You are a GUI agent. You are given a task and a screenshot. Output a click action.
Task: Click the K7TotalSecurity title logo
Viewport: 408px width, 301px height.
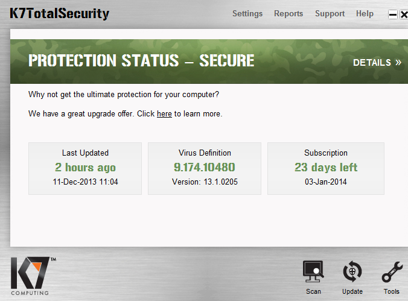(59, 13)
